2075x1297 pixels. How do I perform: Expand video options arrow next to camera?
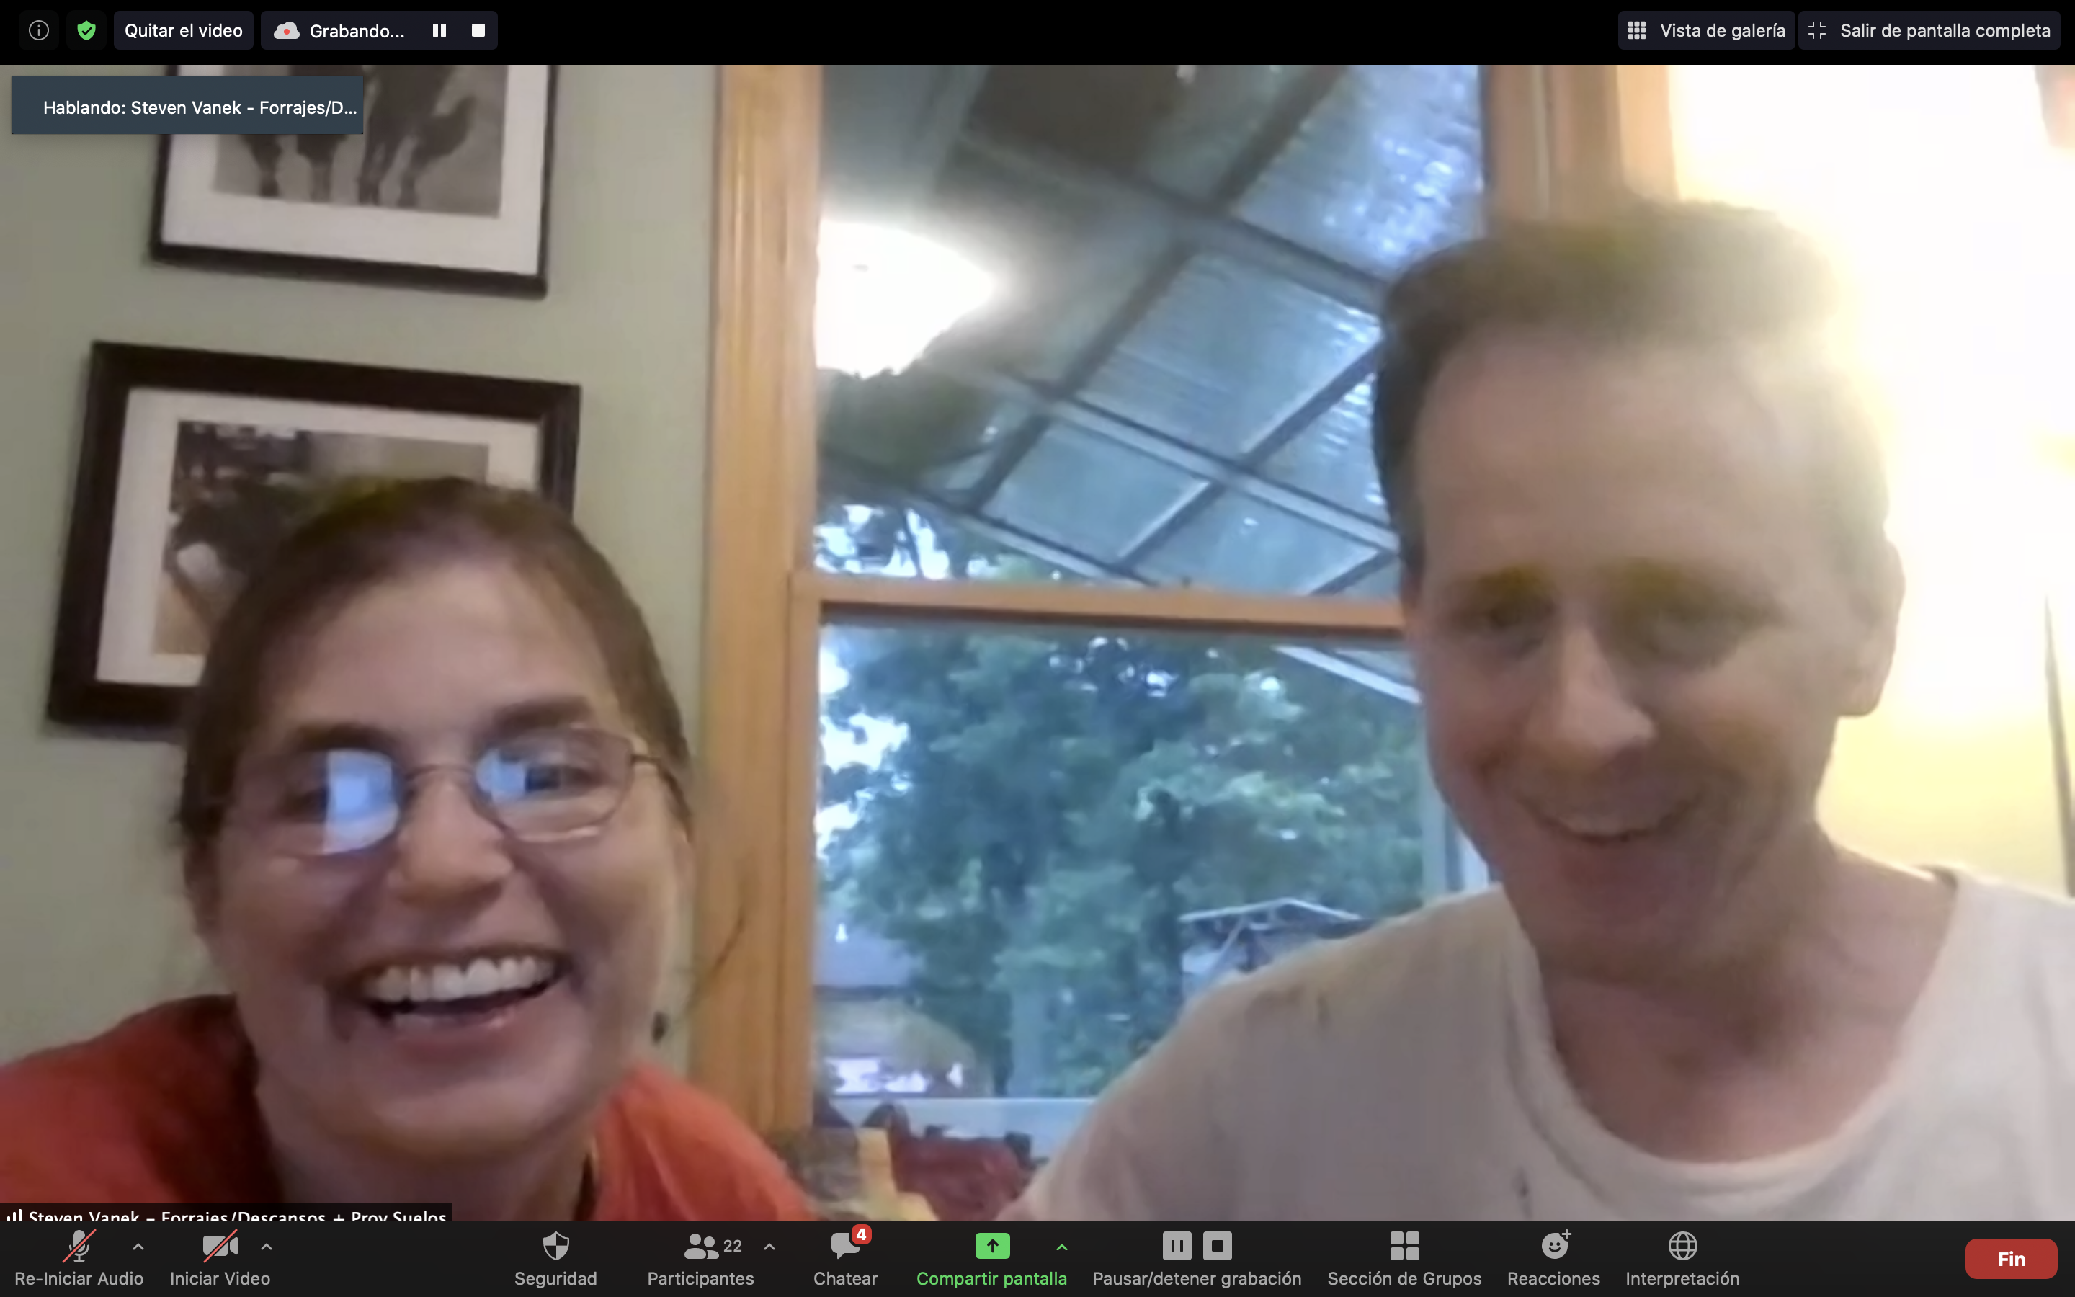click(x=267, y=1247)
